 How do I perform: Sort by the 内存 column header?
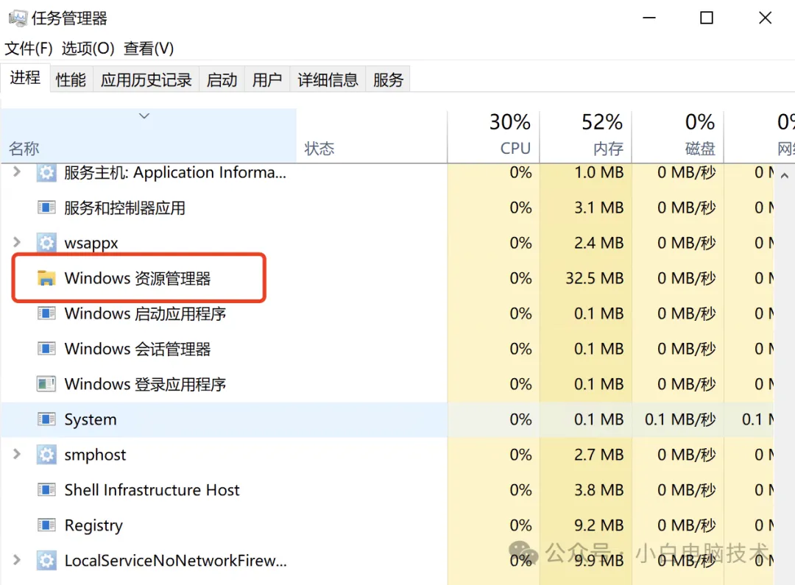coord(586,136)
